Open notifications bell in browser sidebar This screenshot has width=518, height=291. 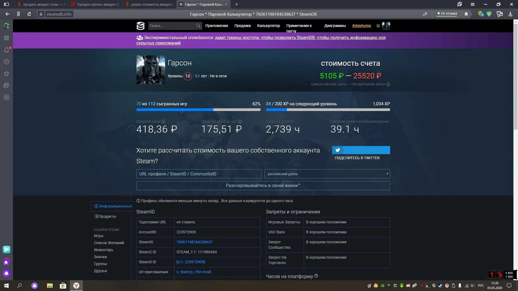[x=6, y=50]
